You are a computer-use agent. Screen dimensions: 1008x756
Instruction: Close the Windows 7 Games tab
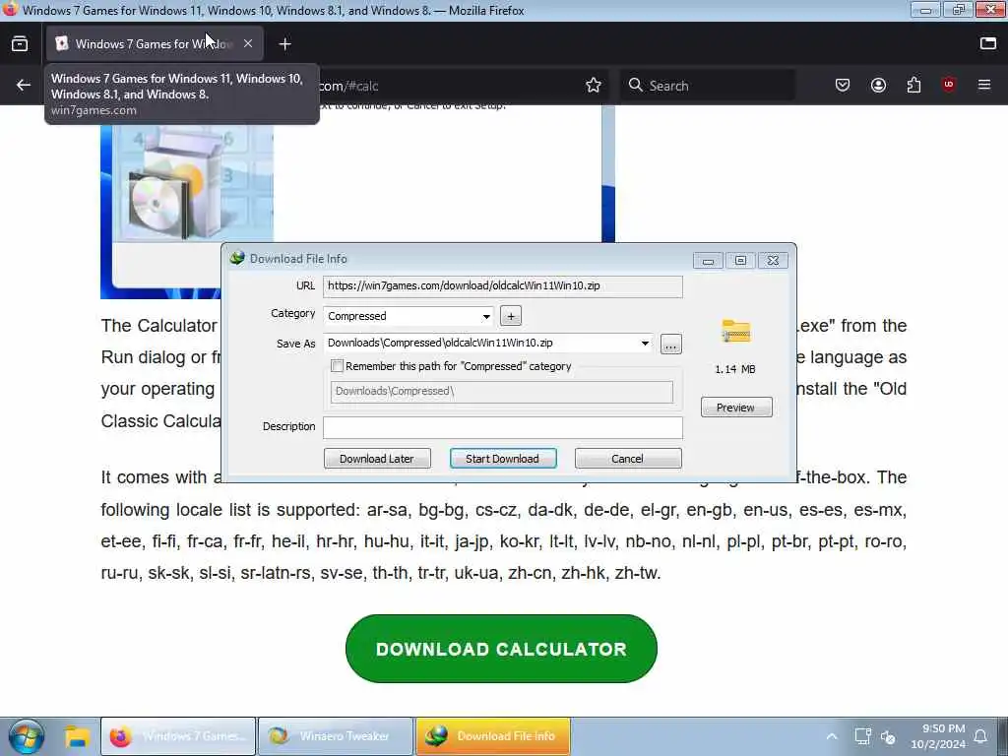pos(248,43)
